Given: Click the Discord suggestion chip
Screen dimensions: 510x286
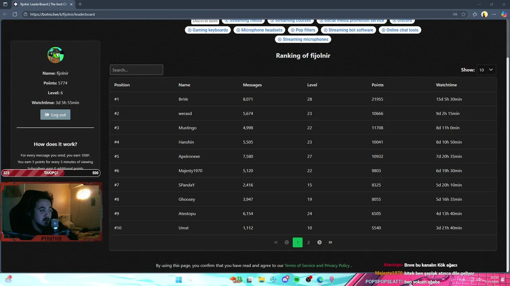Looking at the screenshot, I should click(402, 21).
